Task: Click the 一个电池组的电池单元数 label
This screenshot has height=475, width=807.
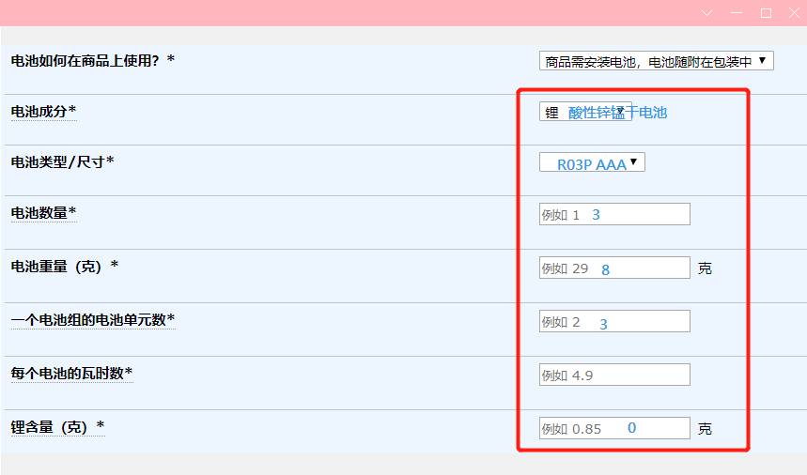Action: 92,320
